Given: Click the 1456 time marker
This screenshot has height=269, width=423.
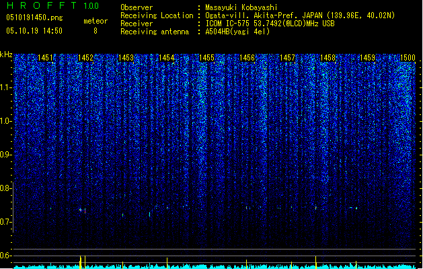Looking at the screenshot, I should [x=247, y=58].
